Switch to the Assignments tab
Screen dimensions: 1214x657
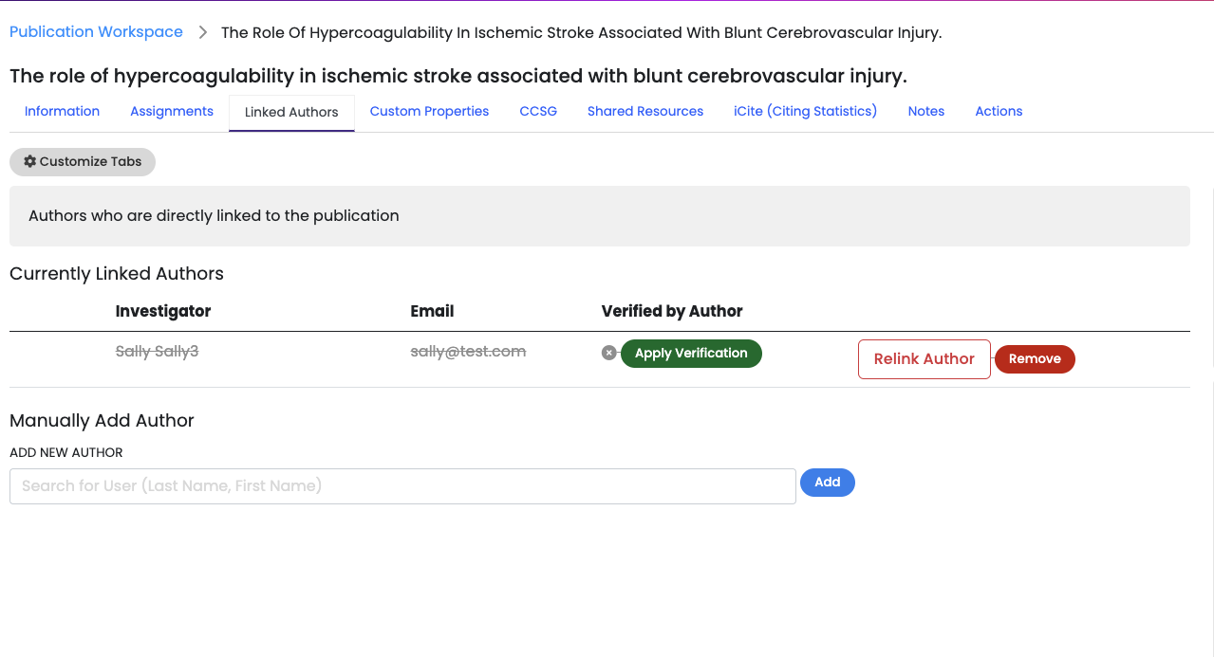point(172,112)
